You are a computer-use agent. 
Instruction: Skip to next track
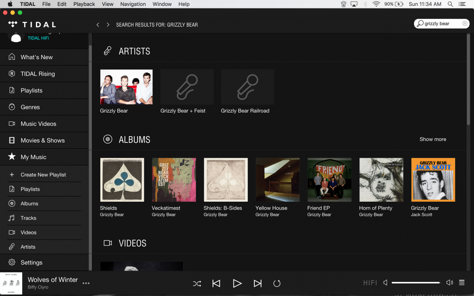tap(258, 283)
